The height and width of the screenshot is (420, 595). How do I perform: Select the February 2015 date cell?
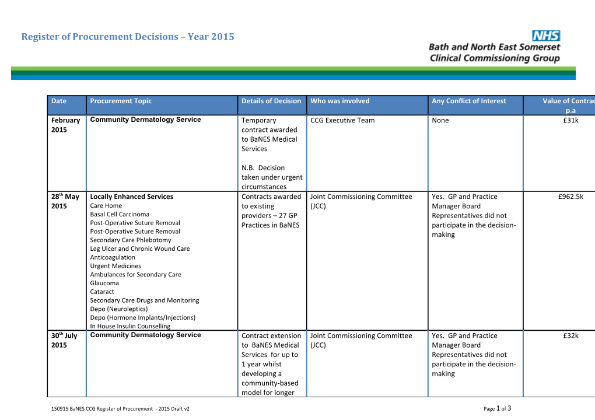[66, 125]
